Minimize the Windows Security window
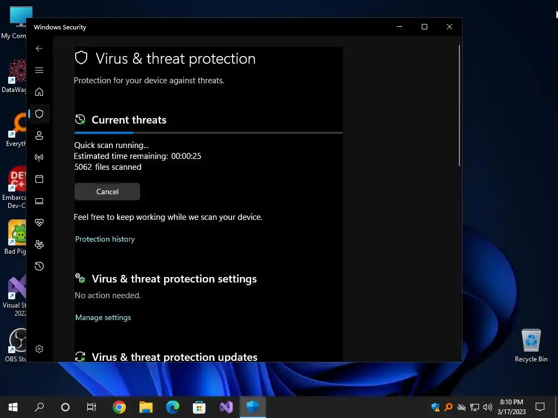This screenshot has width=558, height=418. pyautogui.click(x=399, y=27)
